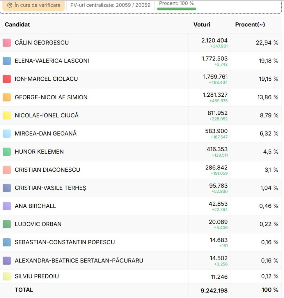
Task: Click the orange swatch beside George-Nicolae Simion
Action: click(x=7, y=97)
